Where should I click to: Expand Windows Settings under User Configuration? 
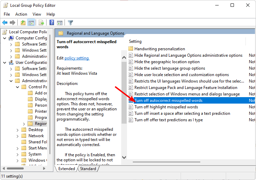(x=11, y=75)
